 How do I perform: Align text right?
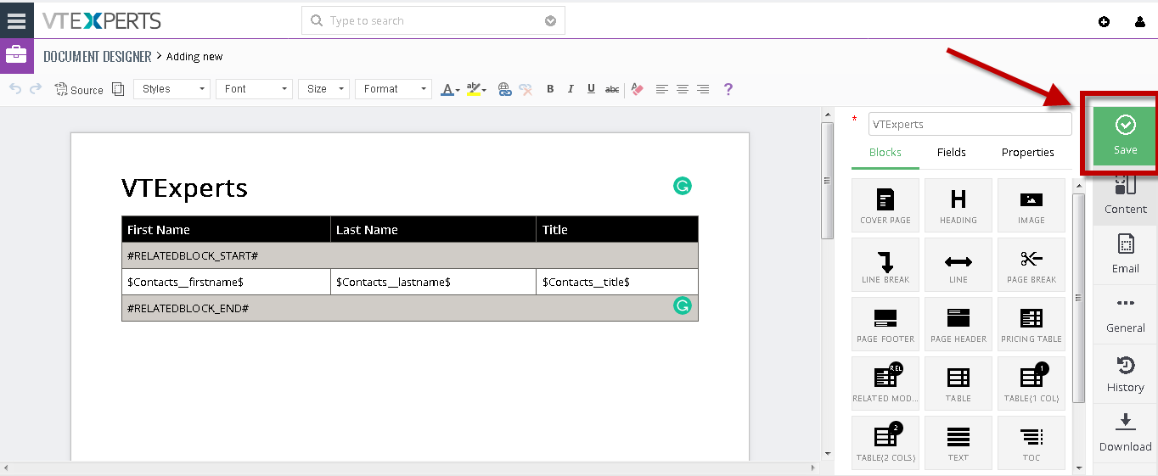(703, 89)
